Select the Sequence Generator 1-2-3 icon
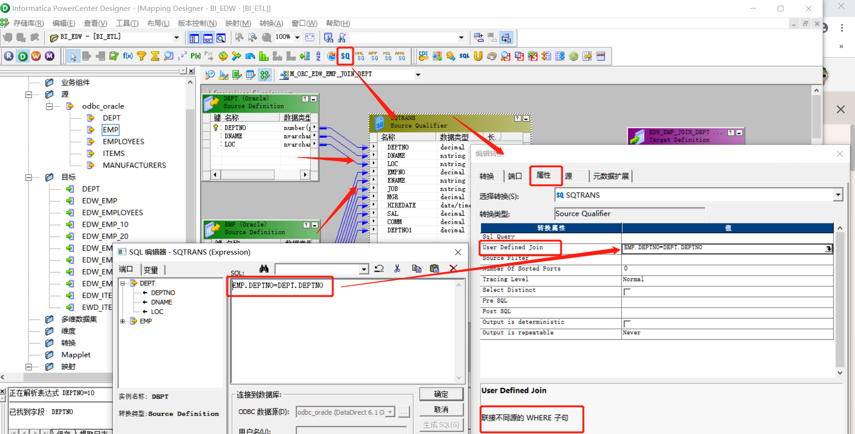Image resolution: width=855 pixels, height=434 pixels. (182, 56)
